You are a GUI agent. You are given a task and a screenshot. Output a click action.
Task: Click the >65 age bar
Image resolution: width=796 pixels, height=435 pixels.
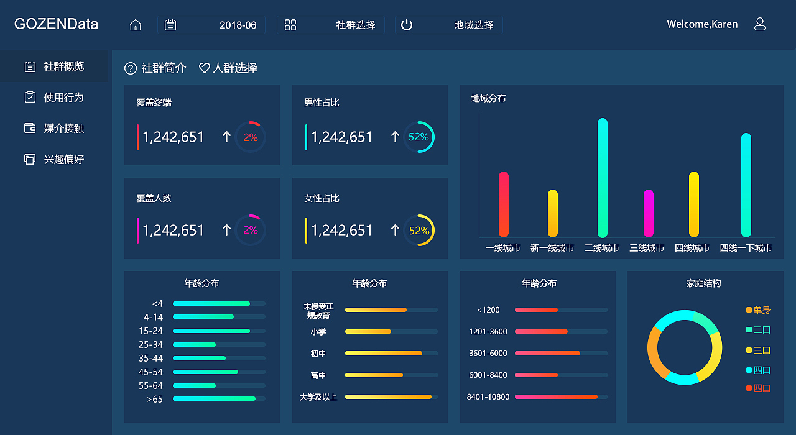[x=219, y=398]
